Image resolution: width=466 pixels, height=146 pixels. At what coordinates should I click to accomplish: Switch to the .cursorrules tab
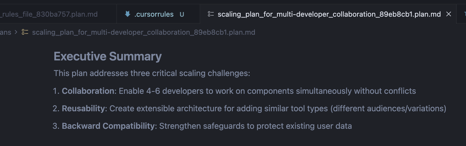154,14
